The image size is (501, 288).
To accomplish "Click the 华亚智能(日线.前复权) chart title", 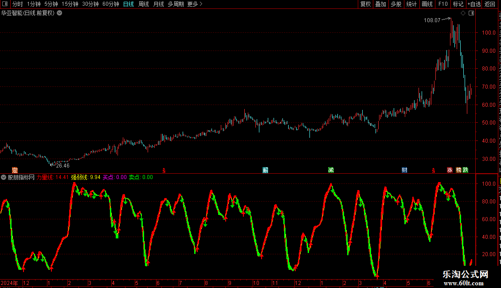I will click(x=28, y=13).
